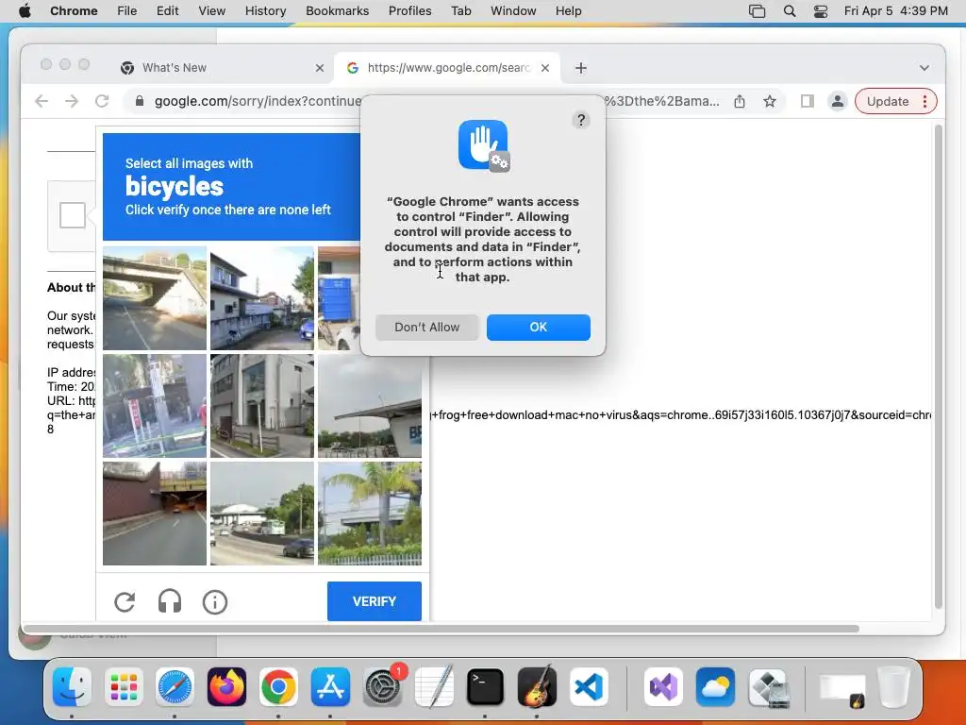Click the Chrome Update button
The height and width of the screenshot is (725, 966).
point(887,101)
